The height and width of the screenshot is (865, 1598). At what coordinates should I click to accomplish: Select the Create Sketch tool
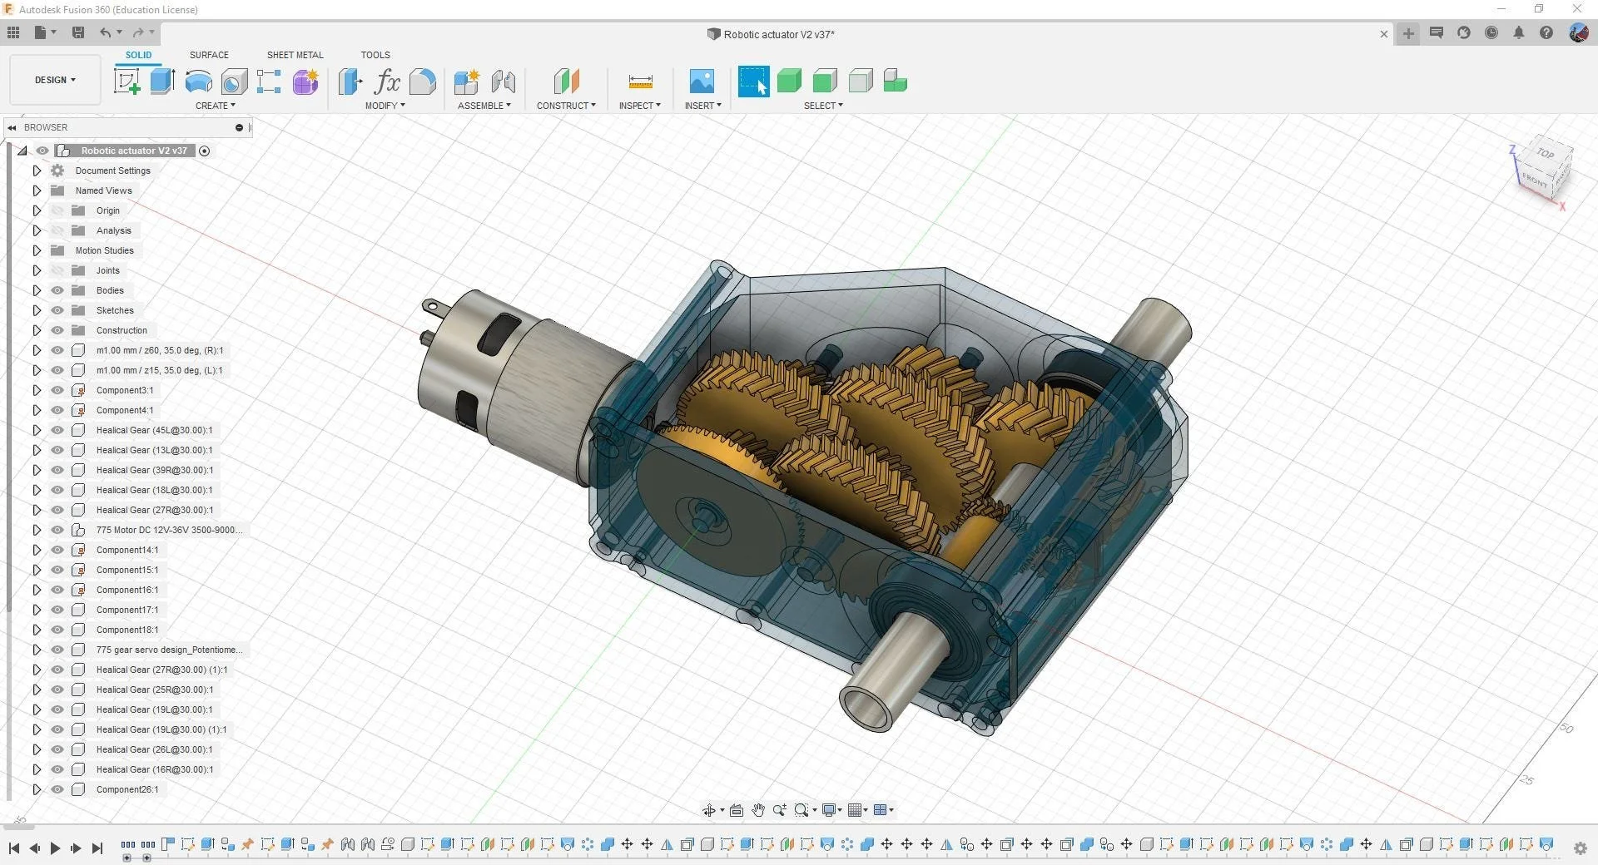[x=127, y=82]
